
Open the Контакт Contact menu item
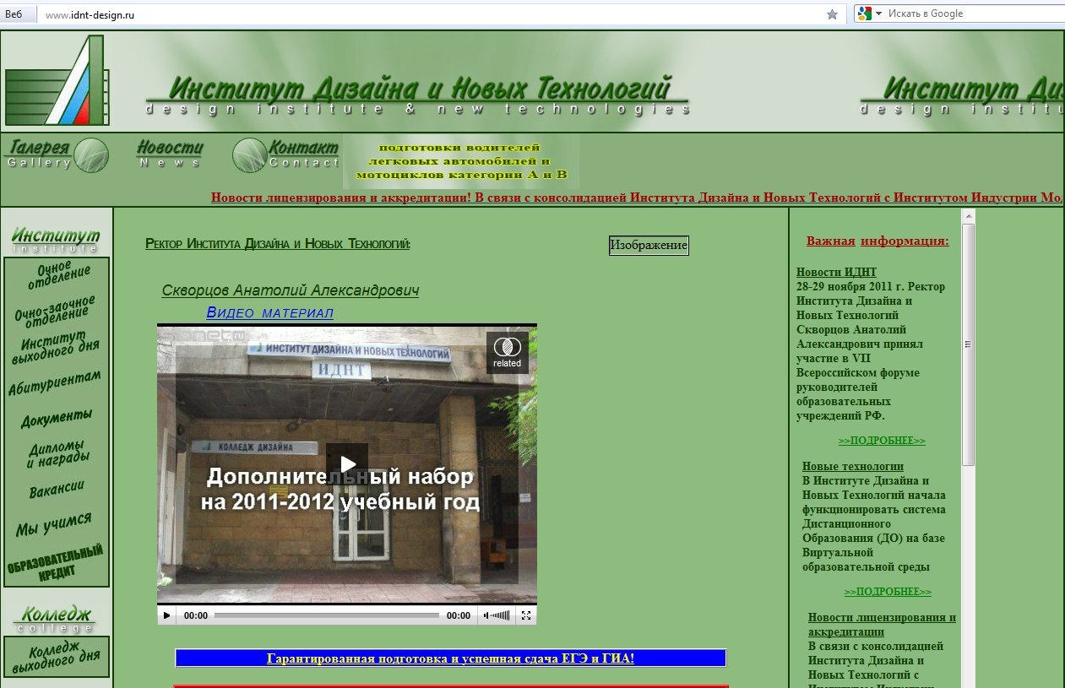(285, 154)
